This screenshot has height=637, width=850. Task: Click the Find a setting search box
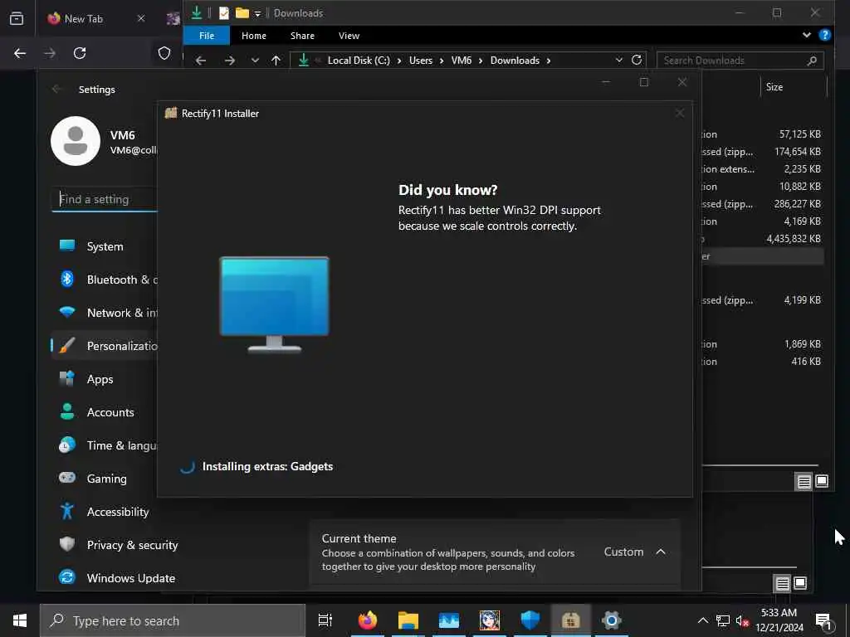coord(104,199)
